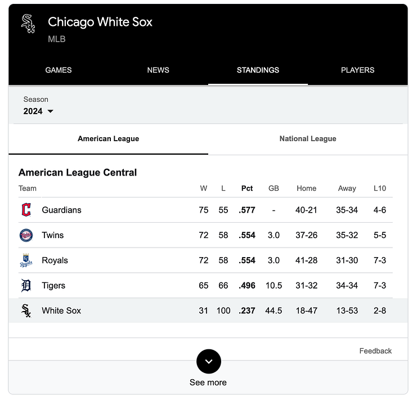Click the White Sox logo in standings row
417x405 pixels.
[x=26, y=310]
